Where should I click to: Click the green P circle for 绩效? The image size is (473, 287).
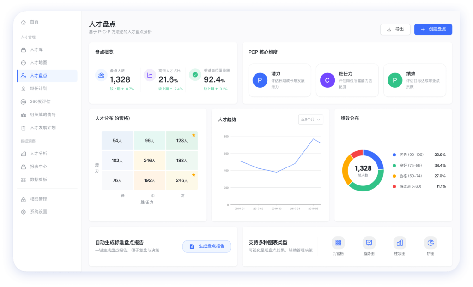(x=395, y=80)
